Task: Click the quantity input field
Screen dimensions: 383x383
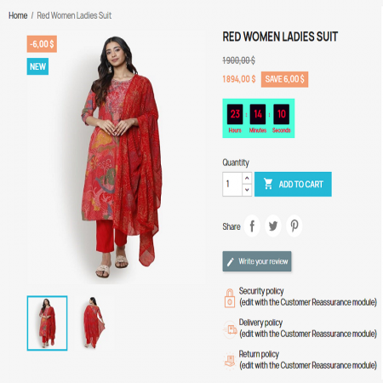Action: [x=232, y=184]
